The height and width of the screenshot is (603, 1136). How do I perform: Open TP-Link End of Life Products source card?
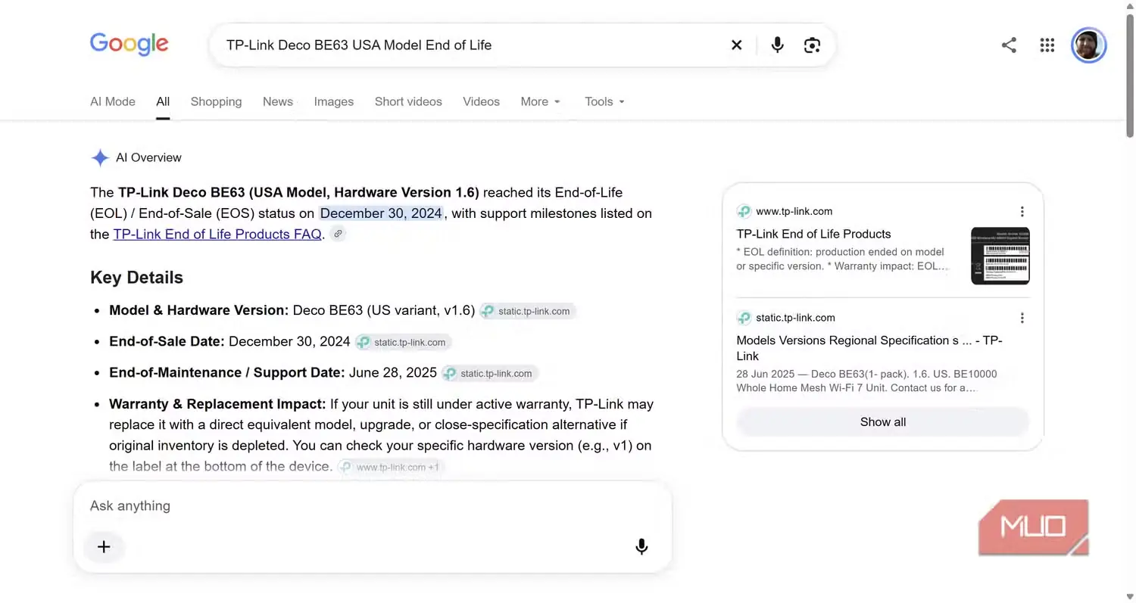(813, 234)
